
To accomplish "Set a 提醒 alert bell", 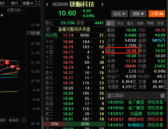I will [138, 14].
